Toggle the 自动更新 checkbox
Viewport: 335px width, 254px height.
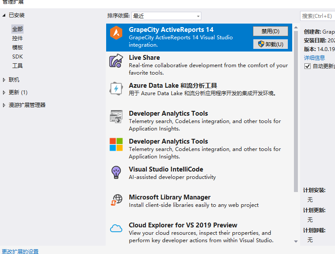point(307,66)
